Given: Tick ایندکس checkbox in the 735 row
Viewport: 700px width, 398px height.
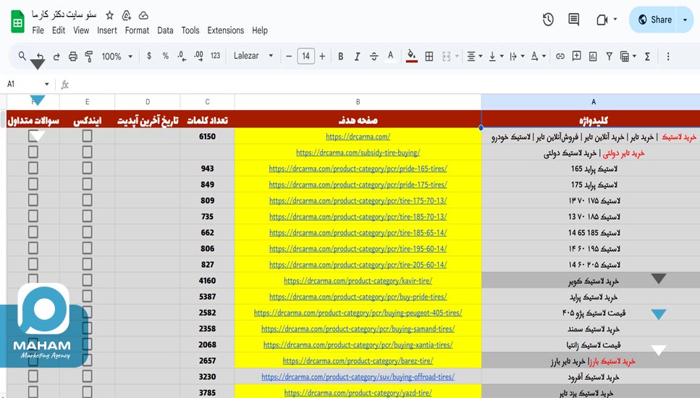Looking at the screenshot, I should [x=87, y=216].
